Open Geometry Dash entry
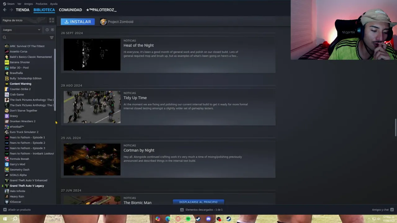Image resolution: width=397 pixels, height=223 pixels. coord(20,170)
